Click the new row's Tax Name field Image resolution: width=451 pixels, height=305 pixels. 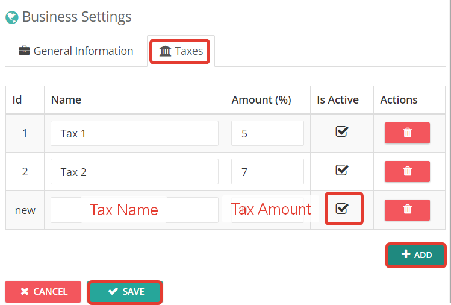click(x=134, y=210)
